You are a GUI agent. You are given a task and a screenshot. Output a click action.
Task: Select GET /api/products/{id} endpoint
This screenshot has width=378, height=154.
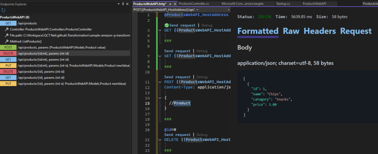(65, 78)
